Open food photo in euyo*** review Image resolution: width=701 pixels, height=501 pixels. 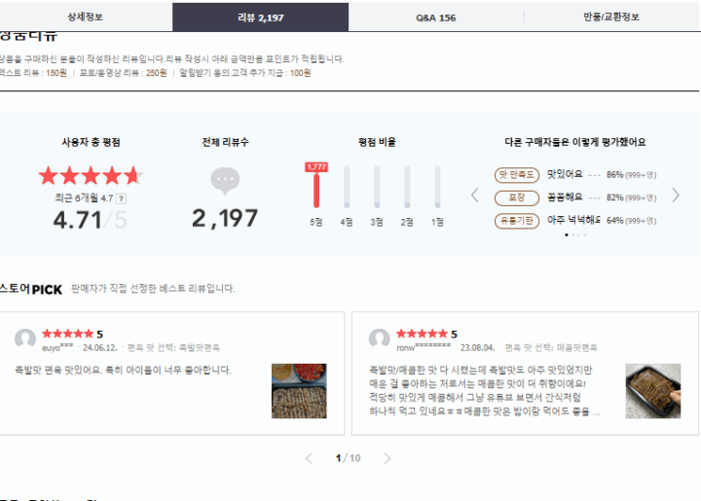click(299, 391)
